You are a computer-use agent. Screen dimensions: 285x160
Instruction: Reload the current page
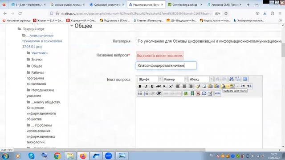click(20, 13)
